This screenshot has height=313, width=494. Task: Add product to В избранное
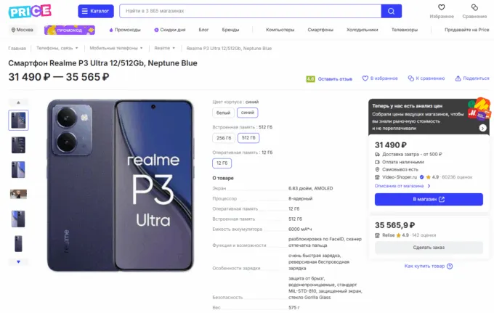pos(366,78)
